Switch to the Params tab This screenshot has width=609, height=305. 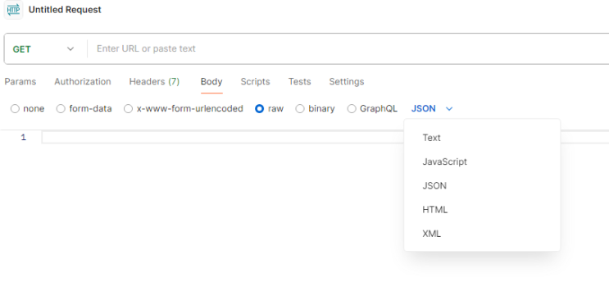pos(20,82)
